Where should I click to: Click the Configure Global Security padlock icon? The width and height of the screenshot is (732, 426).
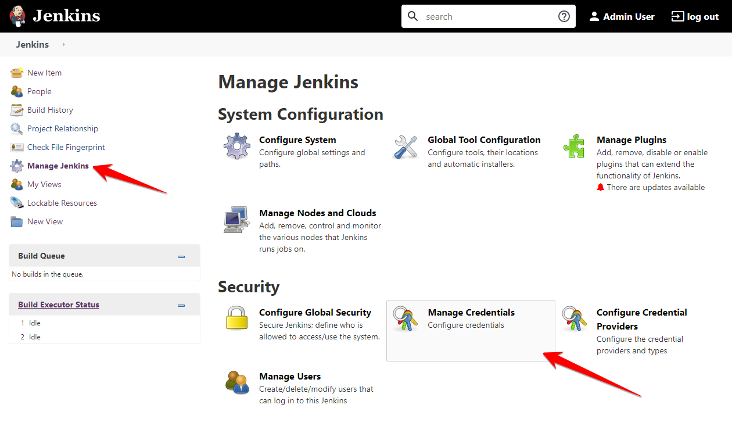click(237, 319)
